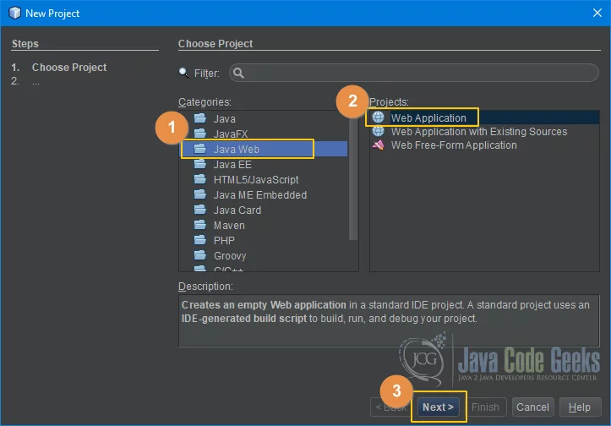The image size is (611, 426).
Task: Click the Java Card folder icon
Action: [x=200, y=210]
